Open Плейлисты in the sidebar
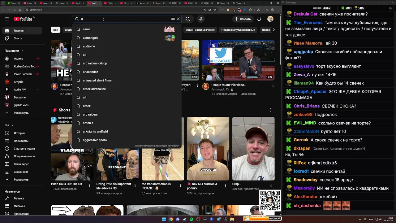The width and height of the screenshot is (396, 223). (x=22, y=141)
